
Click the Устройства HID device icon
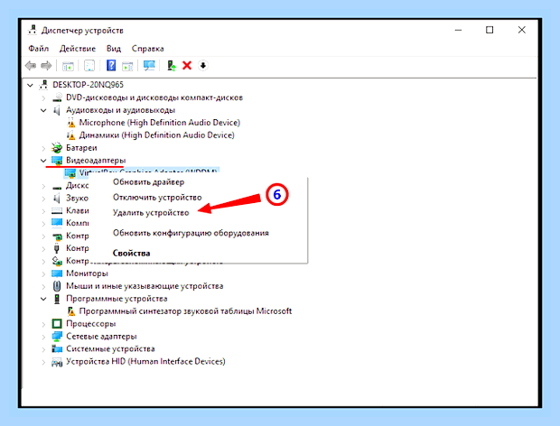57,362
